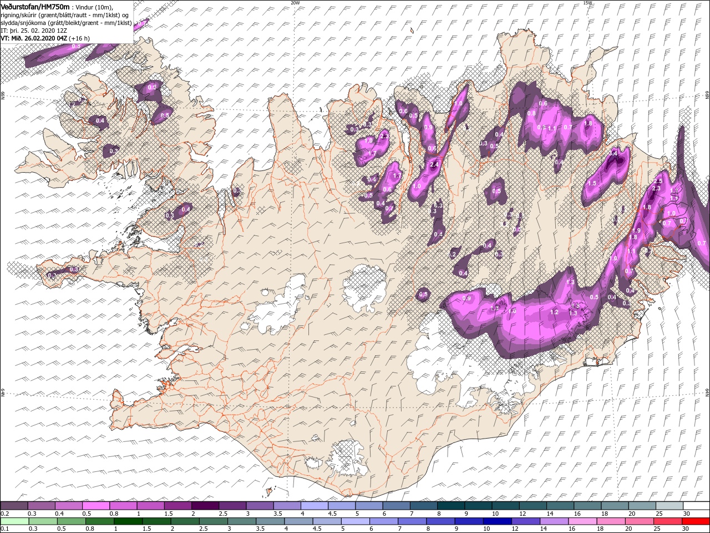Click the 4.5 label in the snow legend row
The width and height of the screenshot is (710, 533).
333,514
